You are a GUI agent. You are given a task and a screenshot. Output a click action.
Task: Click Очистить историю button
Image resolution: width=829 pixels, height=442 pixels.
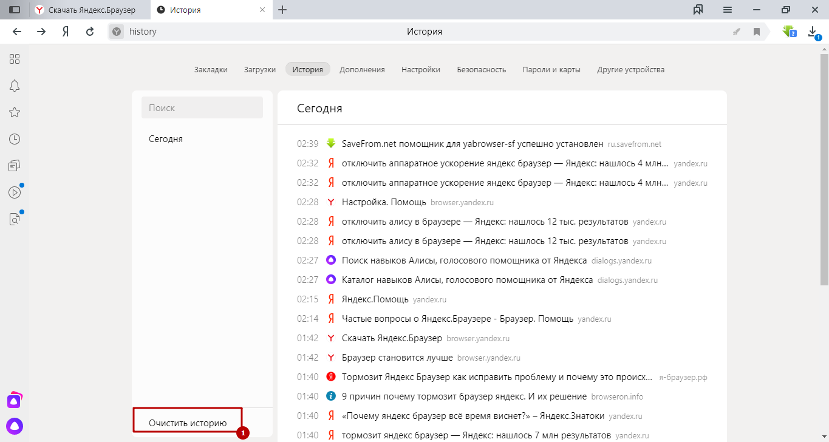[188, 423]
